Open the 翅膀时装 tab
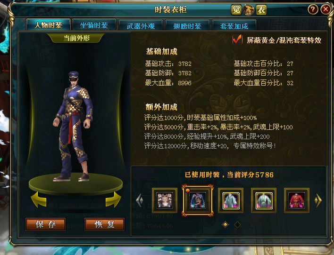 coord(187,26)
